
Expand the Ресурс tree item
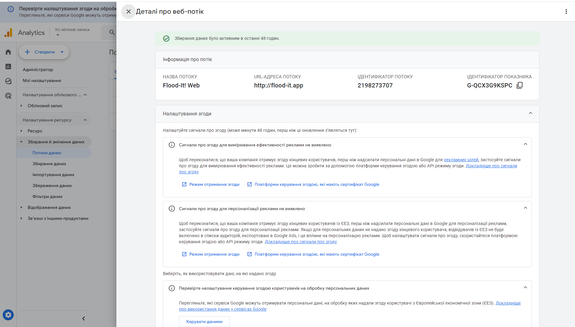click(21, 131)
